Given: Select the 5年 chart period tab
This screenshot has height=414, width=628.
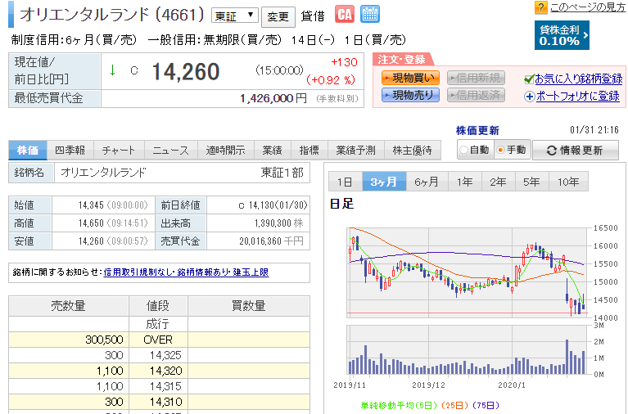Looking at the screenshot, I should coord(531,182).
